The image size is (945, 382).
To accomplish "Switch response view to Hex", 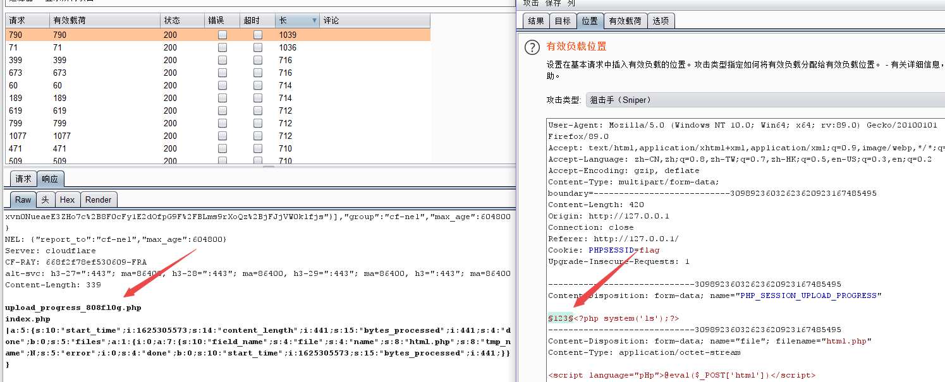I will point(67,200).
